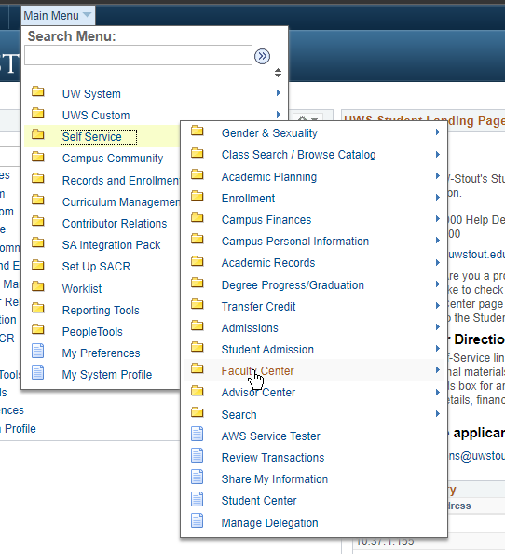Open Records and Enrollment menu entry

121,181
